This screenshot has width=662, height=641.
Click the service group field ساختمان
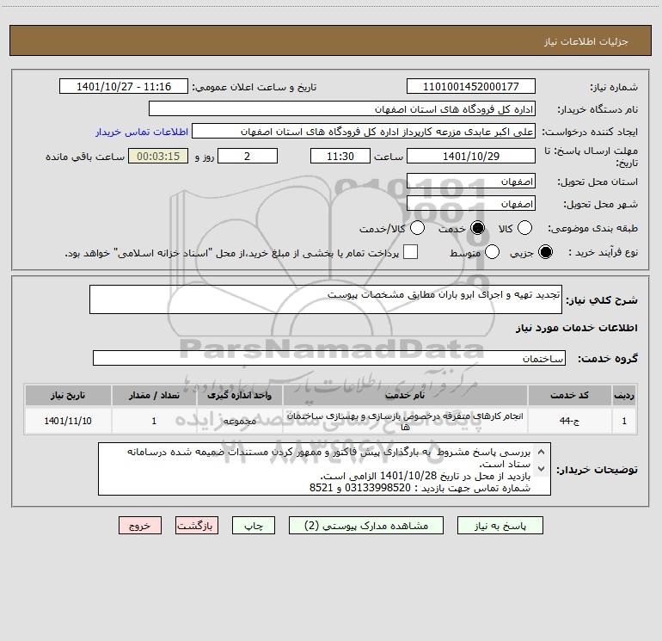(329, 358)
